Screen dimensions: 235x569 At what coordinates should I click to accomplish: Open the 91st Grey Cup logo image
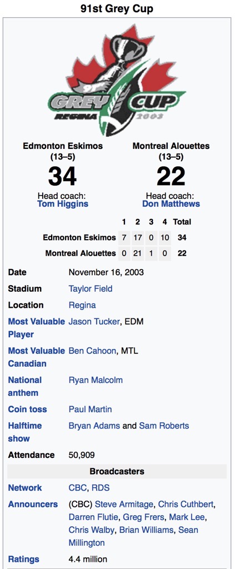coord(117,80)
